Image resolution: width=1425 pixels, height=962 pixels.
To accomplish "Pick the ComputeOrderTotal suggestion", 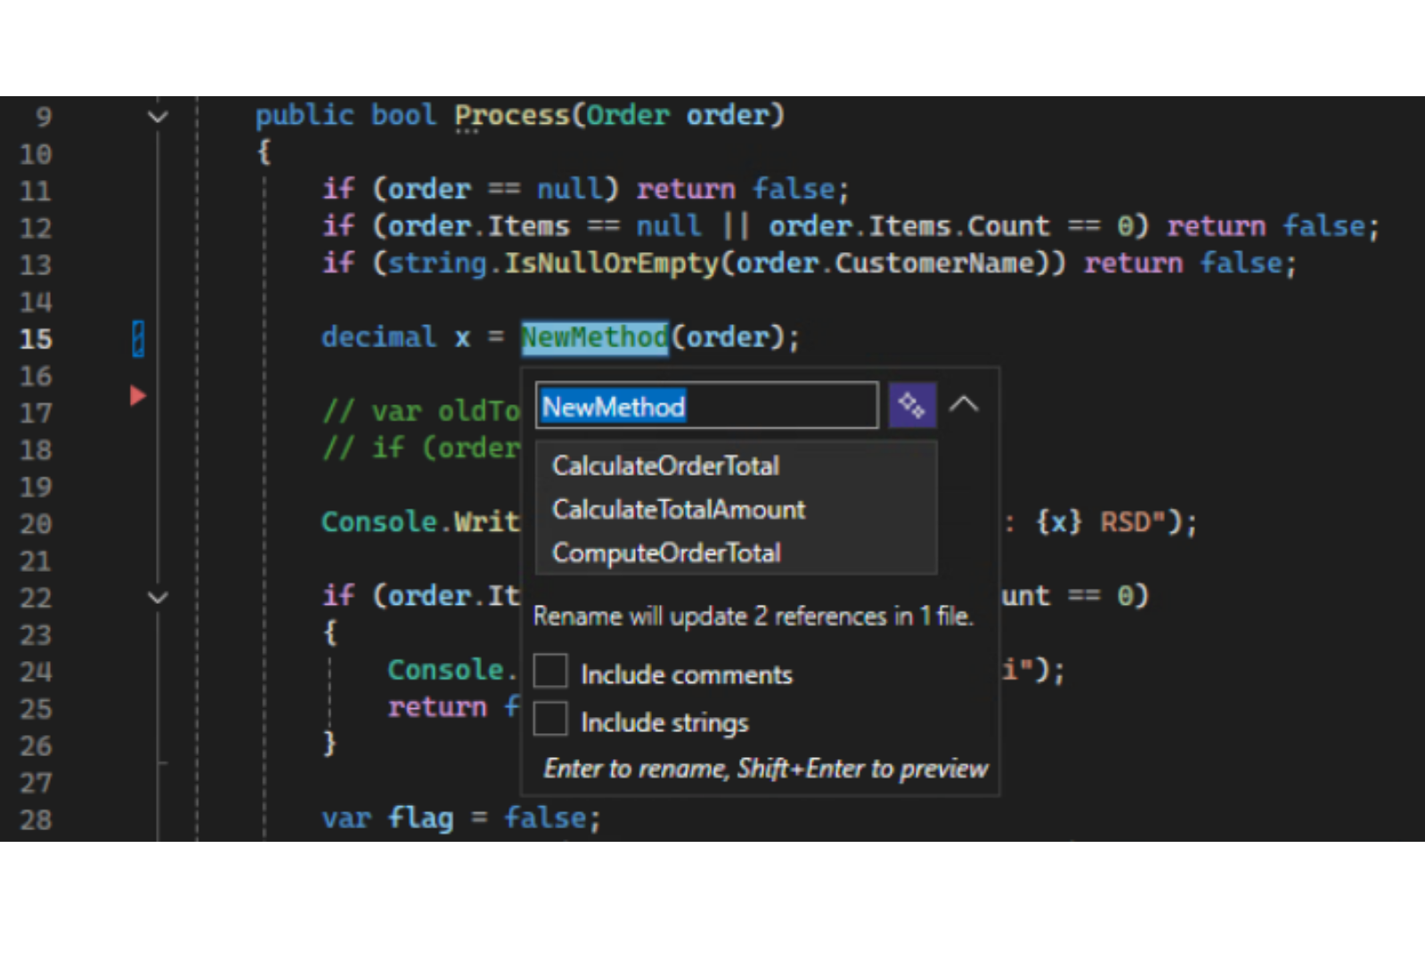I will (666, 553).
